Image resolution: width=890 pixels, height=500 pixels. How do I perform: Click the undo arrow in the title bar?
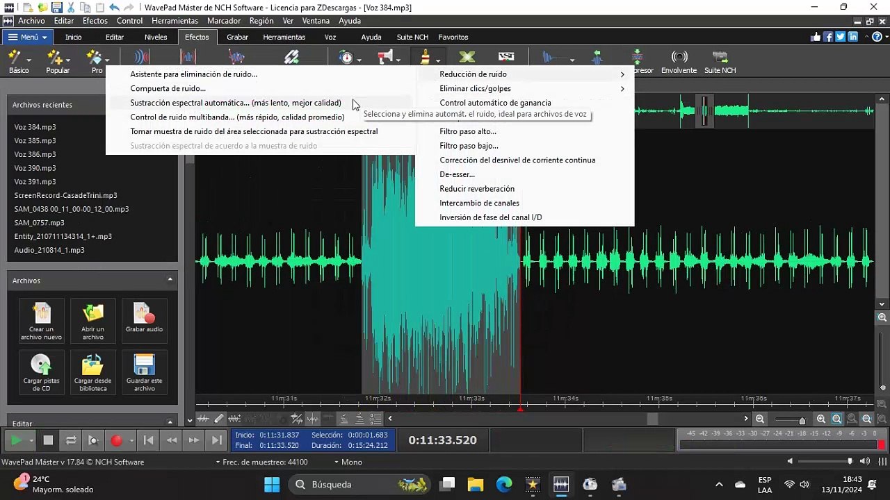coord(114,8)
